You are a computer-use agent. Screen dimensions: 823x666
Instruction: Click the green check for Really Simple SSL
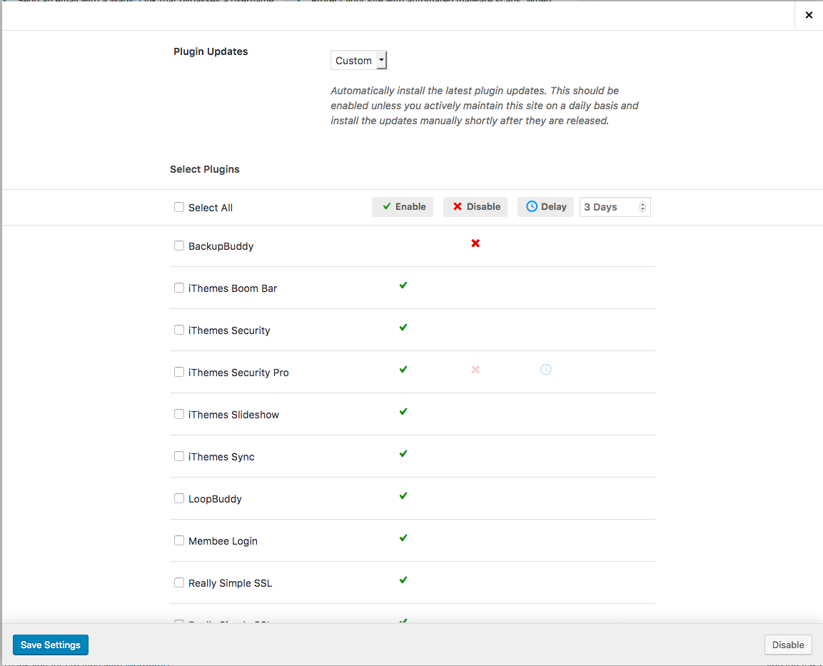tap(403, 580)
